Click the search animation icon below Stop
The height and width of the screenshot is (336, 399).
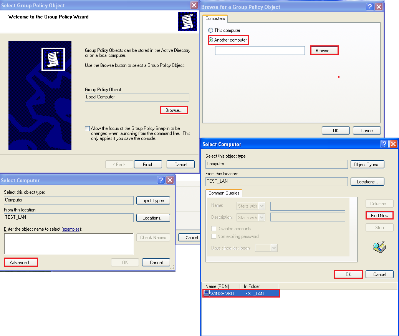(x=379, y=247)
